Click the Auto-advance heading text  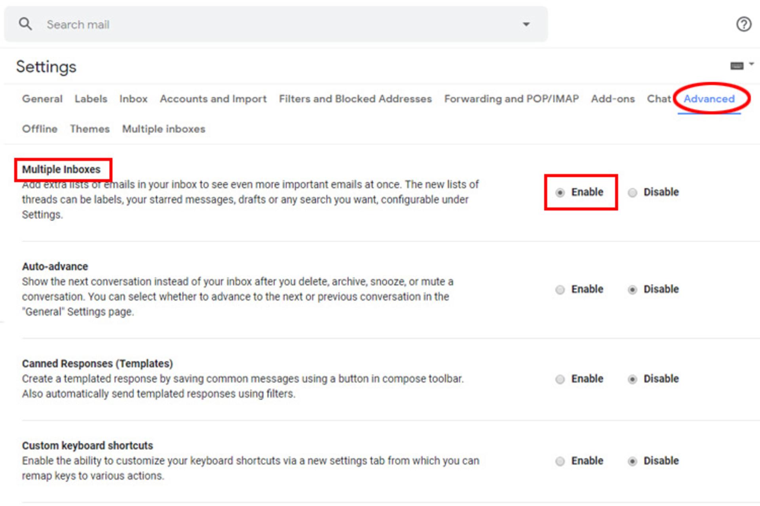(x=55, y=266)
